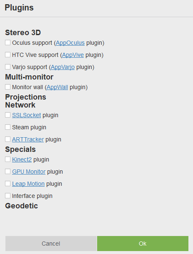Viewport: 193px width, 254px height.
Task: Click the AppWall link
Action: [x=57, y=87]
